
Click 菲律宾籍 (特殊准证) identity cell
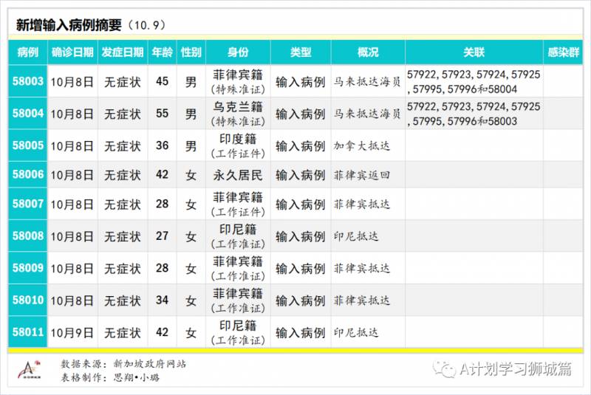click(238, 82)
